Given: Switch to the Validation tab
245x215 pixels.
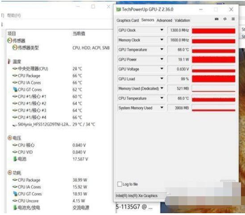Looking at the screenshot, I should tap(183, 21).
